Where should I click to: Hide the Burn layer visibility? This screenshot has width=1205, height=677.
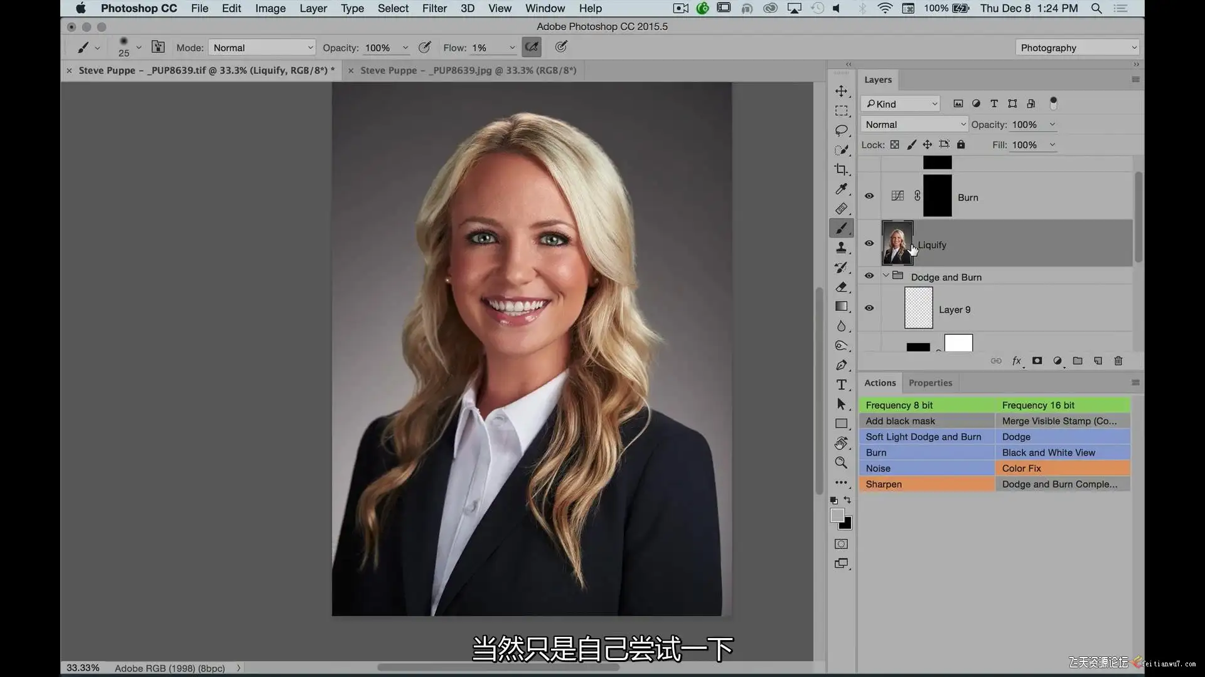coord(869,196)
